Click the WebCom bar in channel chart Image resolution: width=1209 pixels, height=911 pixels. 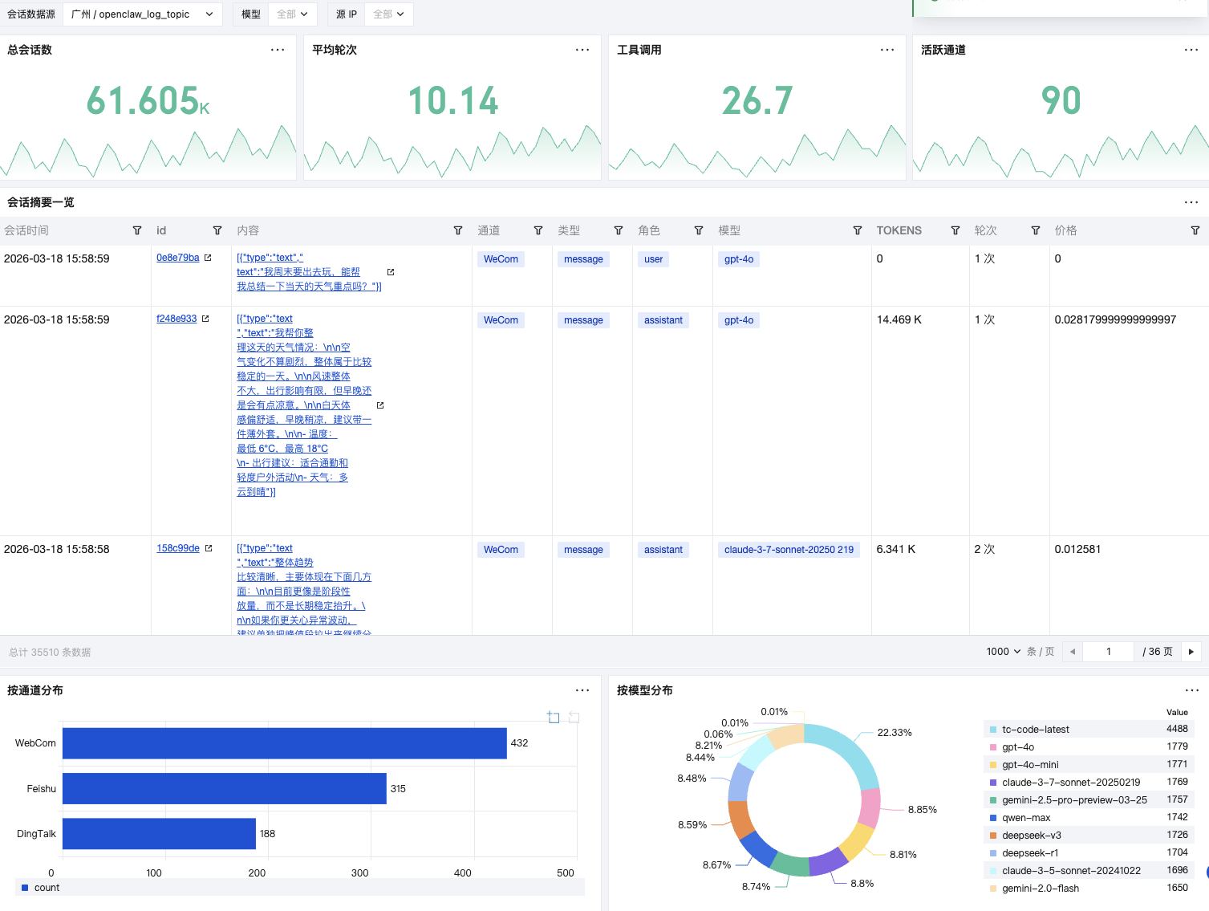tap(284, 743)
